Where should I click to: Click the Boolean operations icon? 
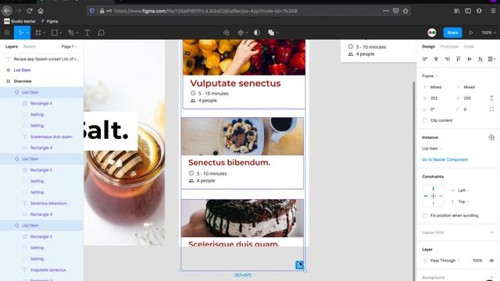point(271,33)
